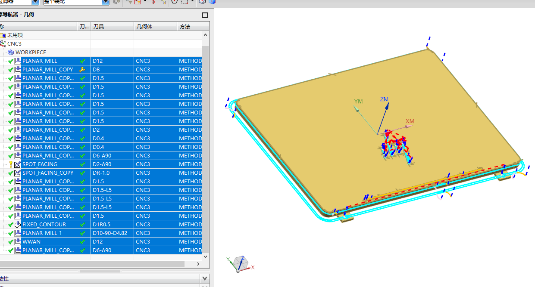Click the D1R0.5 tool cell

[x=112, y=225]
